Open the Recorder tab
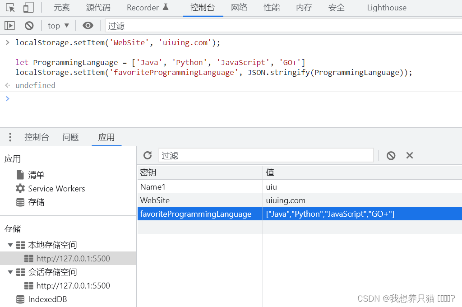The width and height of the screenshot is (462, 307). click(148, 8)
